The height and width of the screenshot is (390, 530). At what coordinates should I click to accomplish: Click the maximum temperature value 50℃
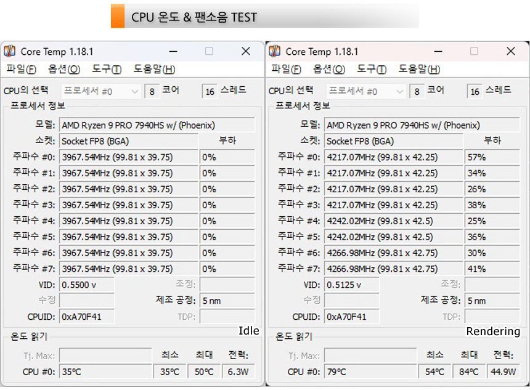(204, 372)
